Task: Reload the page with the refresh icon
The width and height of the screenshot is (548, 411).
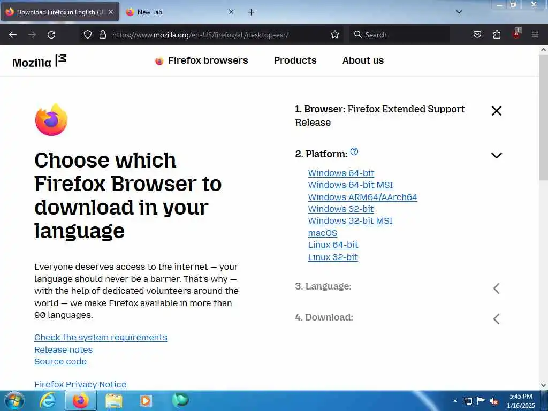Action: click(51, 35)
